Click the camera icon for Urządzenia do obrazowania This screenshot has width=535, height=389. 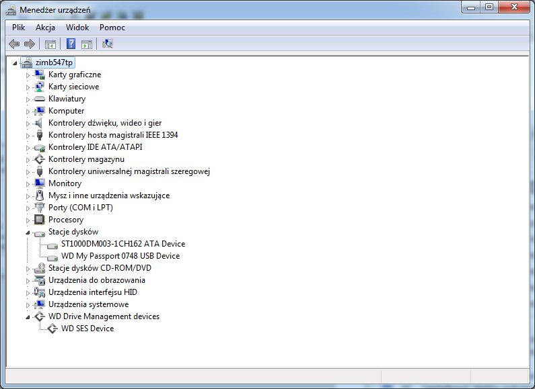coord(40,280)
